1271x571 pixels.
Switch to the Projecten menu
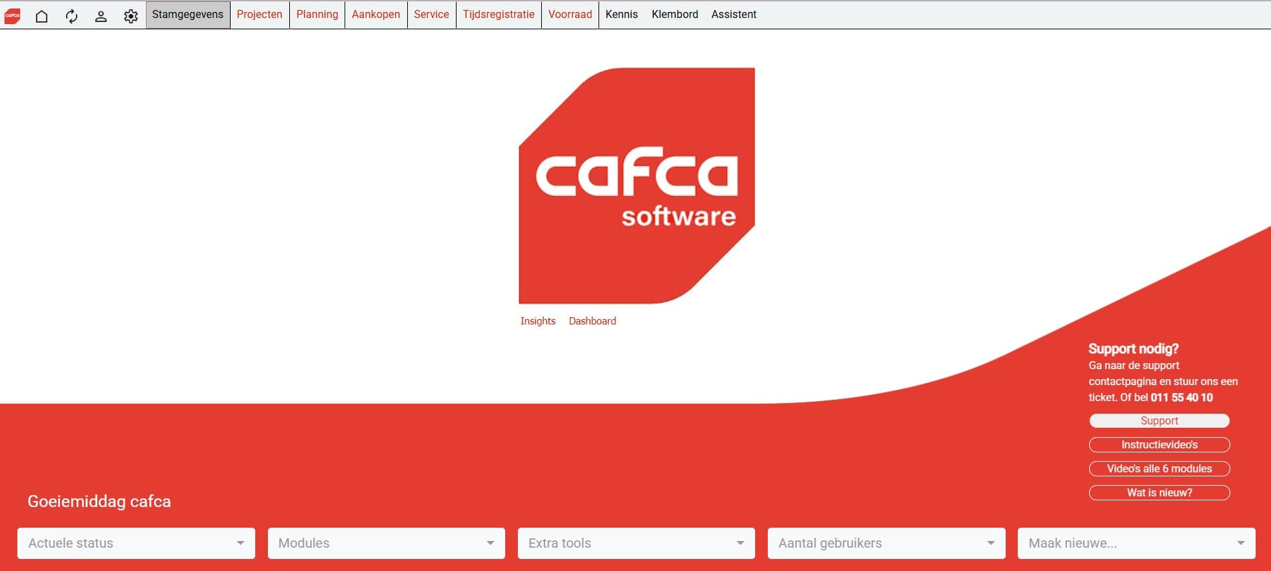[x=259, y=15]
